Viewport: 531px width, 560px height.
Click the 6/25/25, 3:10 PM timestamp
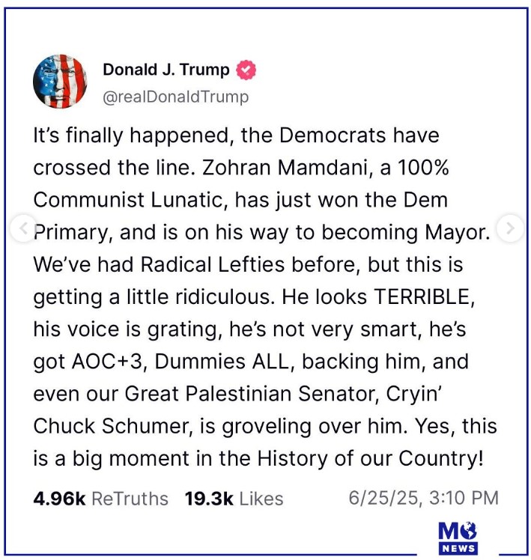[423, 498]
